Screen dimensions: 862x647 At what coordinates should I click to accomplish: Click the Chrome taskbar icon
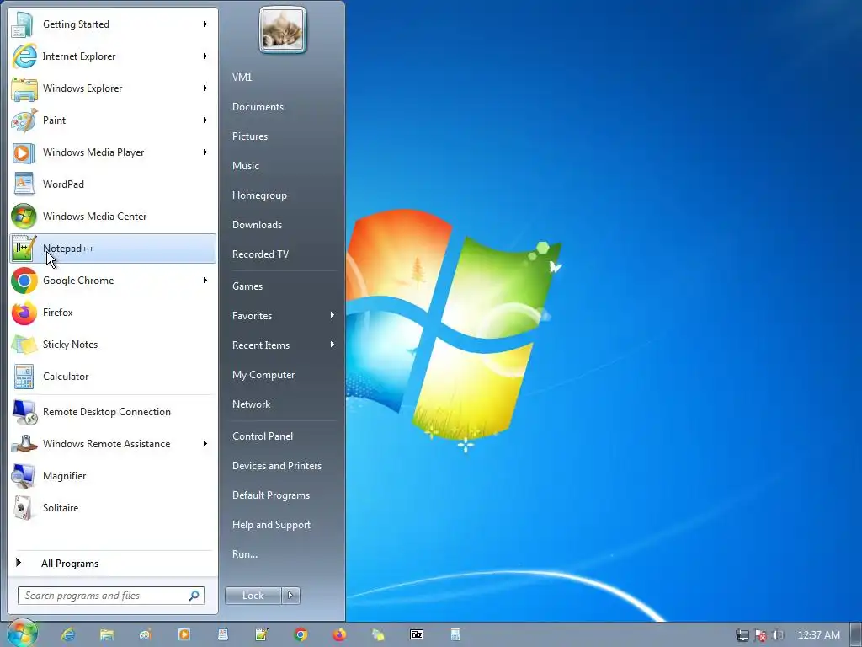click(x=301, y=635)
